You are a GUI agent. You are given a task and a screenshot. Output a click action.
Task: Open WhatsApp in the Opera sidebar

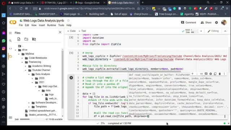pyautogui.click(x=4, y=41)
